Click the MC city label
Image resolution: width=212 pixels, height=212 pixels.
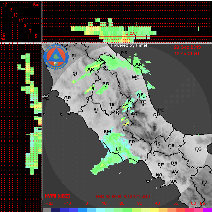(136, 77)
